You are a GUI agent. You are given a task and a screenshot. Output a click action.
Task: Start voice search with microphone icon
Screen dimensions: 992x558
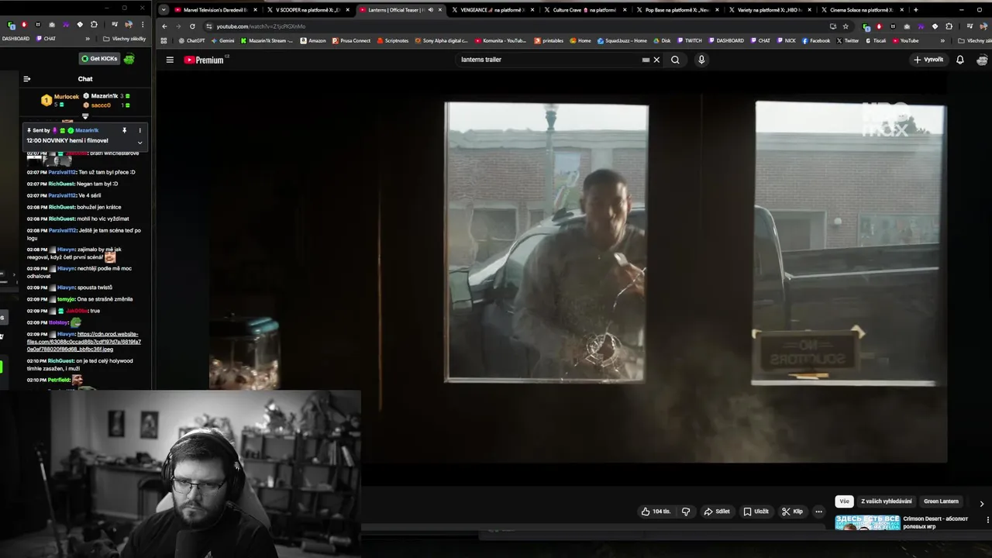point(701,60)
